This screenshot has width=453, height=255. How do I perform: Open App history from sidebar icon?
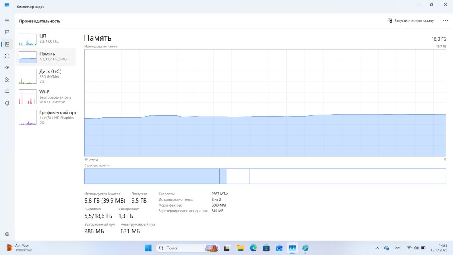pos(7,56)
